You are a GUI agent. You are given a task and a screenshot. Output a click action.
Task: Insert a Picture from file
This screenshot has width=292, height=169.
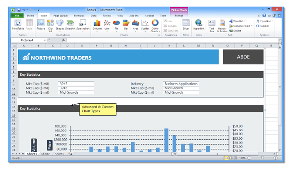click(x=40, y=25)
